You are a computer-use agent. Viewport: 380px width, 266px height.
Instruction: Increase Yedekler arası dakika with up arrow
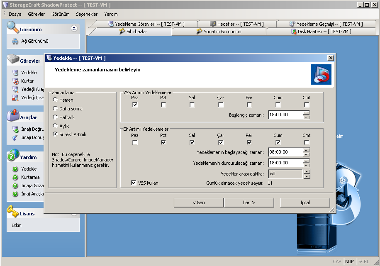[307, 172]
